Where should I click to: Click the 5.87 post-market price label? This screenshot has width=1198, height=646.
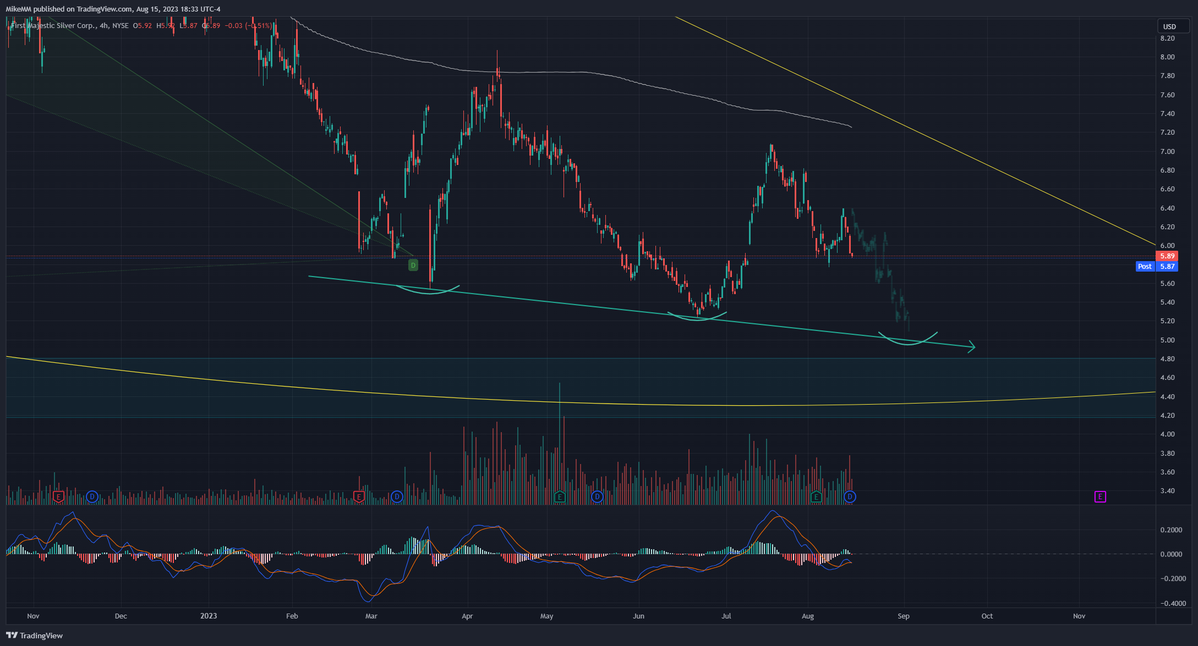1167,267
